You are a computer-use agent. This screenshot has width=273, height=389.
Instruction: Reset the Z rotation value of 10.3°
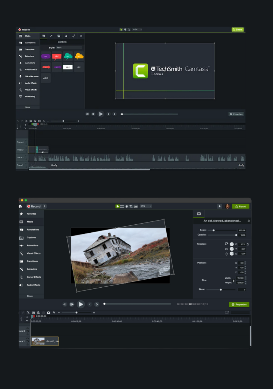pos(248,244)
